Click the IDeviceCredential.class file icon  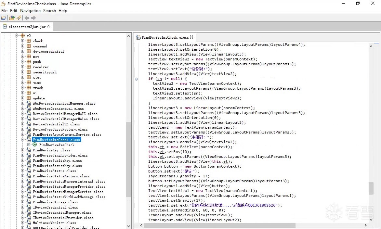[29, 207]
